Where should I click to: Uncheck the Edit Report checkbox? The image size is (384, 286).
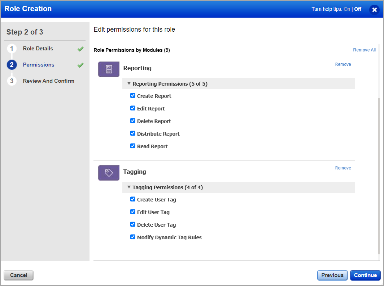[133, 108]
